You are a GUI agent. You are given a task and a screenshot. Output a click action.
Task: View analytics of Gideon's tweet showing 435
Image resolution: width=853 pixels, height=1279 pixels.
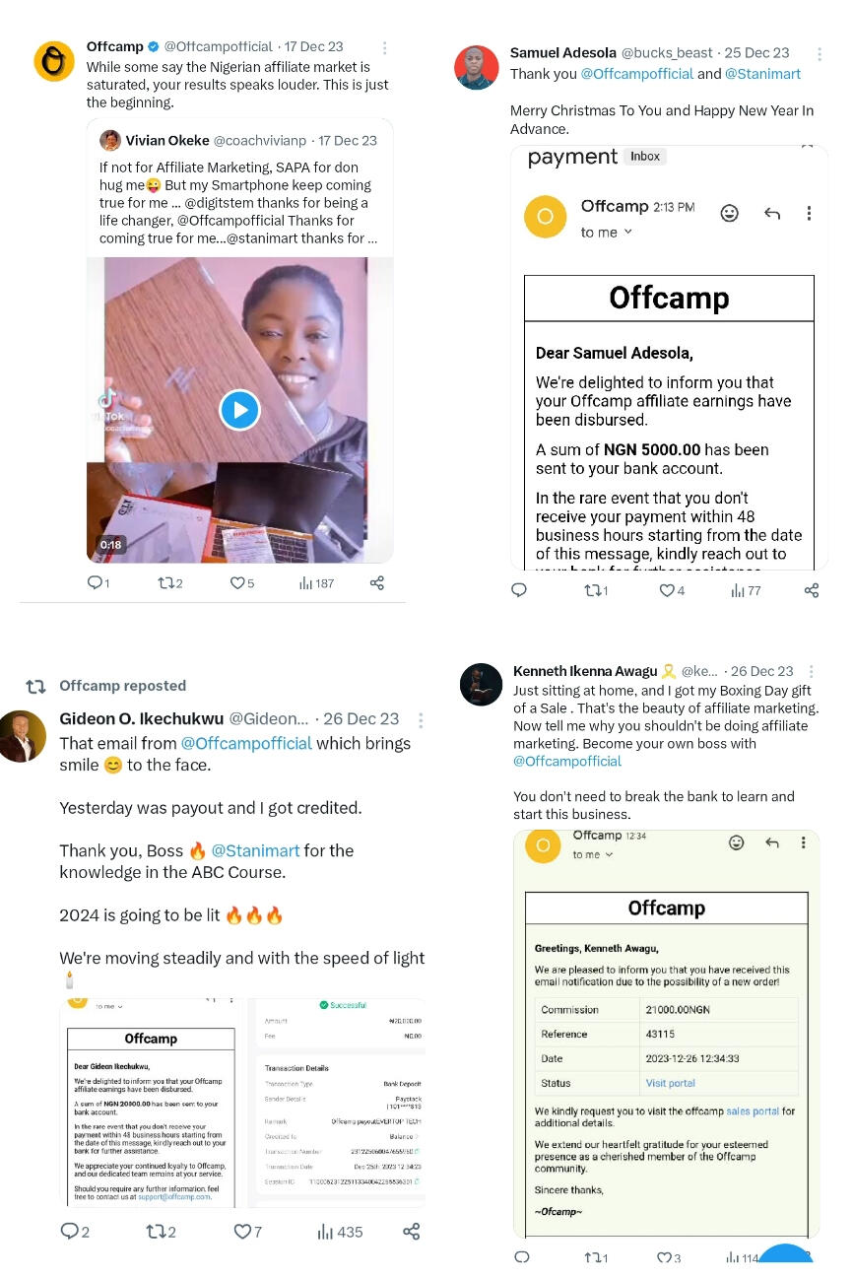[x=341, y=1232]
